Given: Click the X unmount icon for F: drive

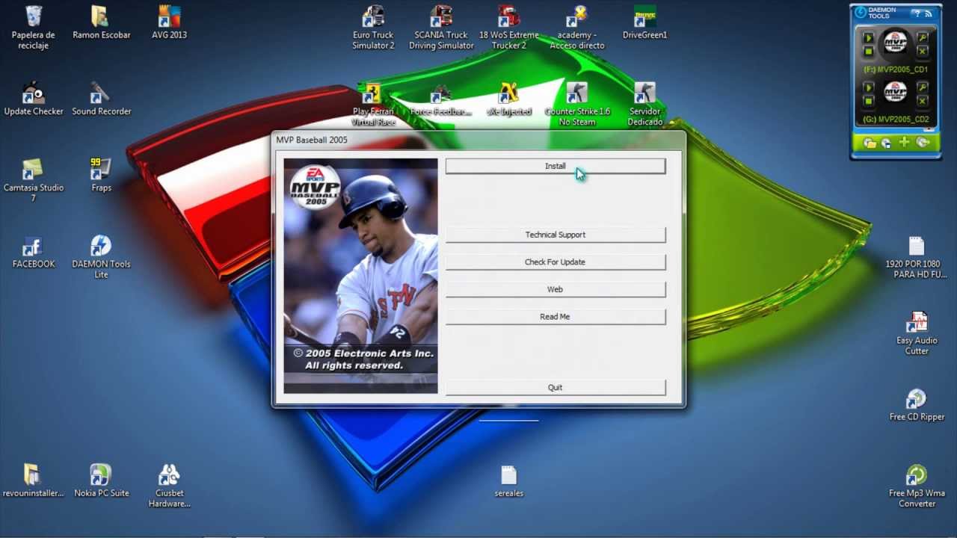Looking at the screenshot, I should coord(923,51).
